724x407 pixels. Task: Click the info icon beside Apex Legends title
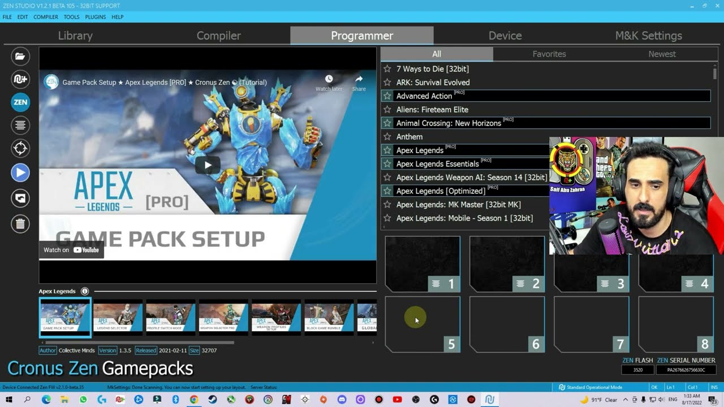85,291
